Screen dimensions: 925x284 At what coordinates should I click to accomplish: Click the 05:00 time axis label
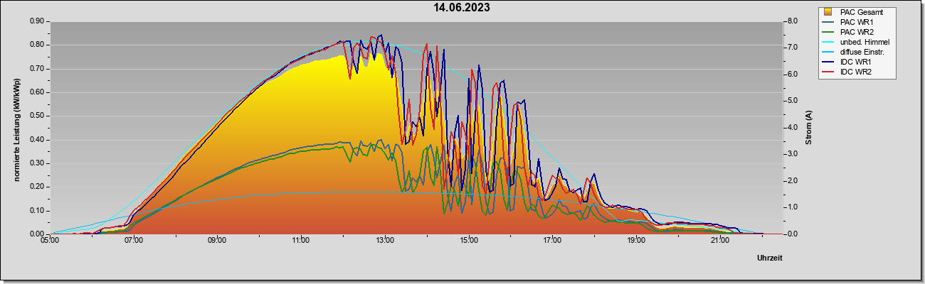tap(50, 241)
